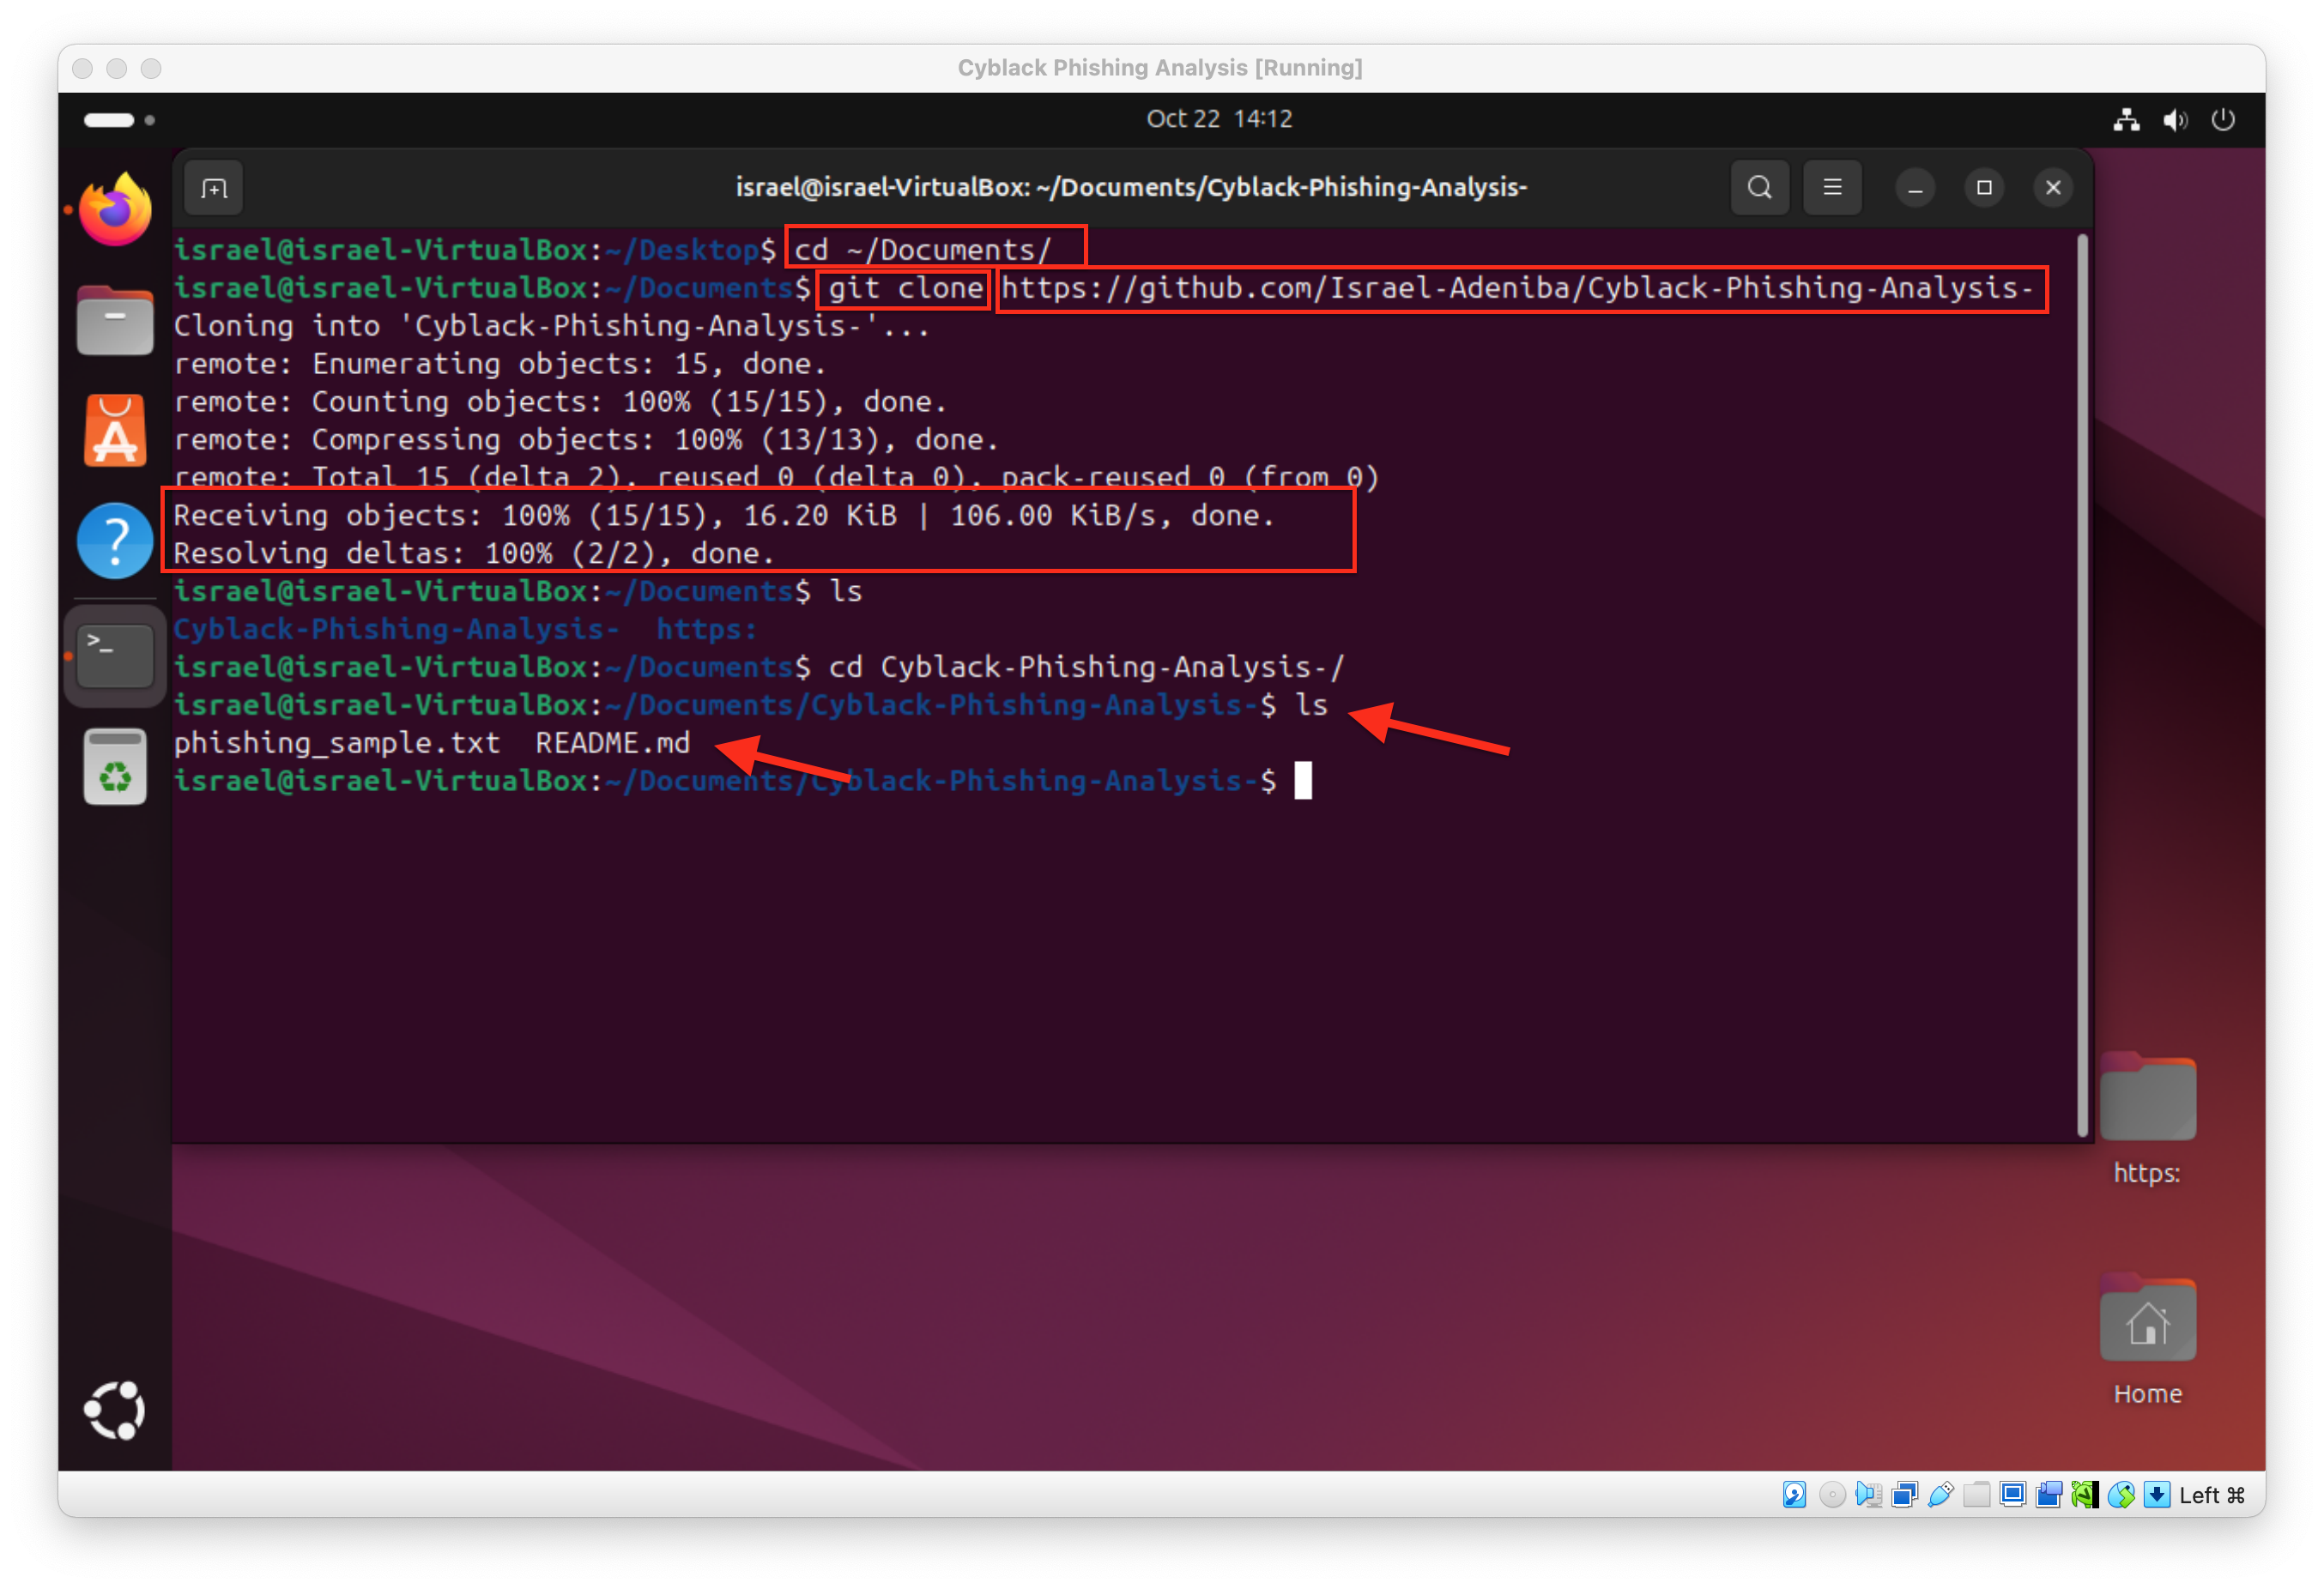2324x1589 pixels.
Task: Open Firefox from the dock
Action: coord(115,210)
